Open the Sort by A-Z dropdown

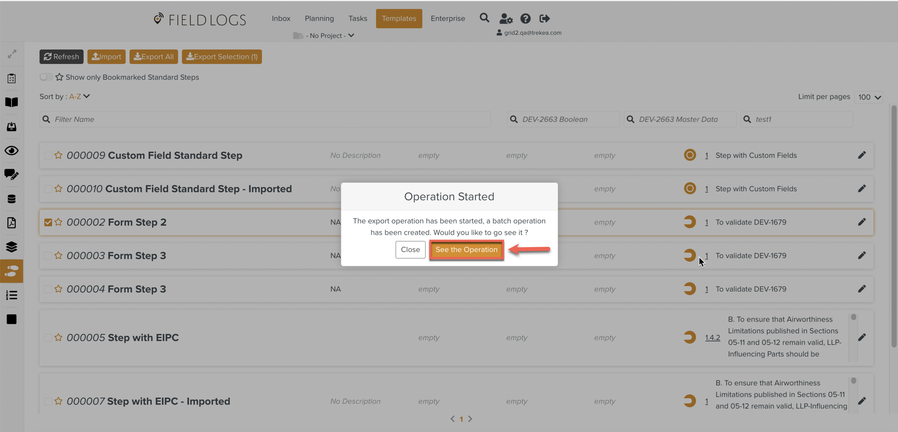tap(79, 96)
